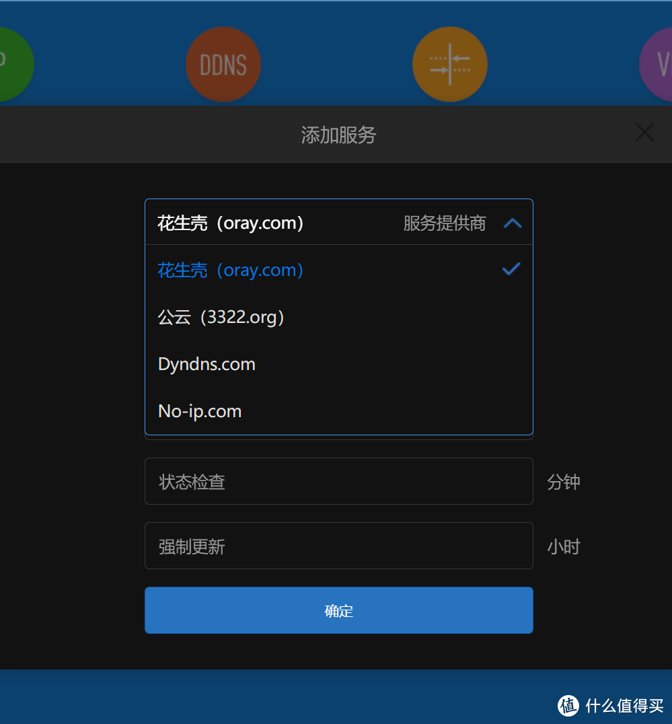
Task: Focus the 强制更新 input field
Action: click(339, 546)
